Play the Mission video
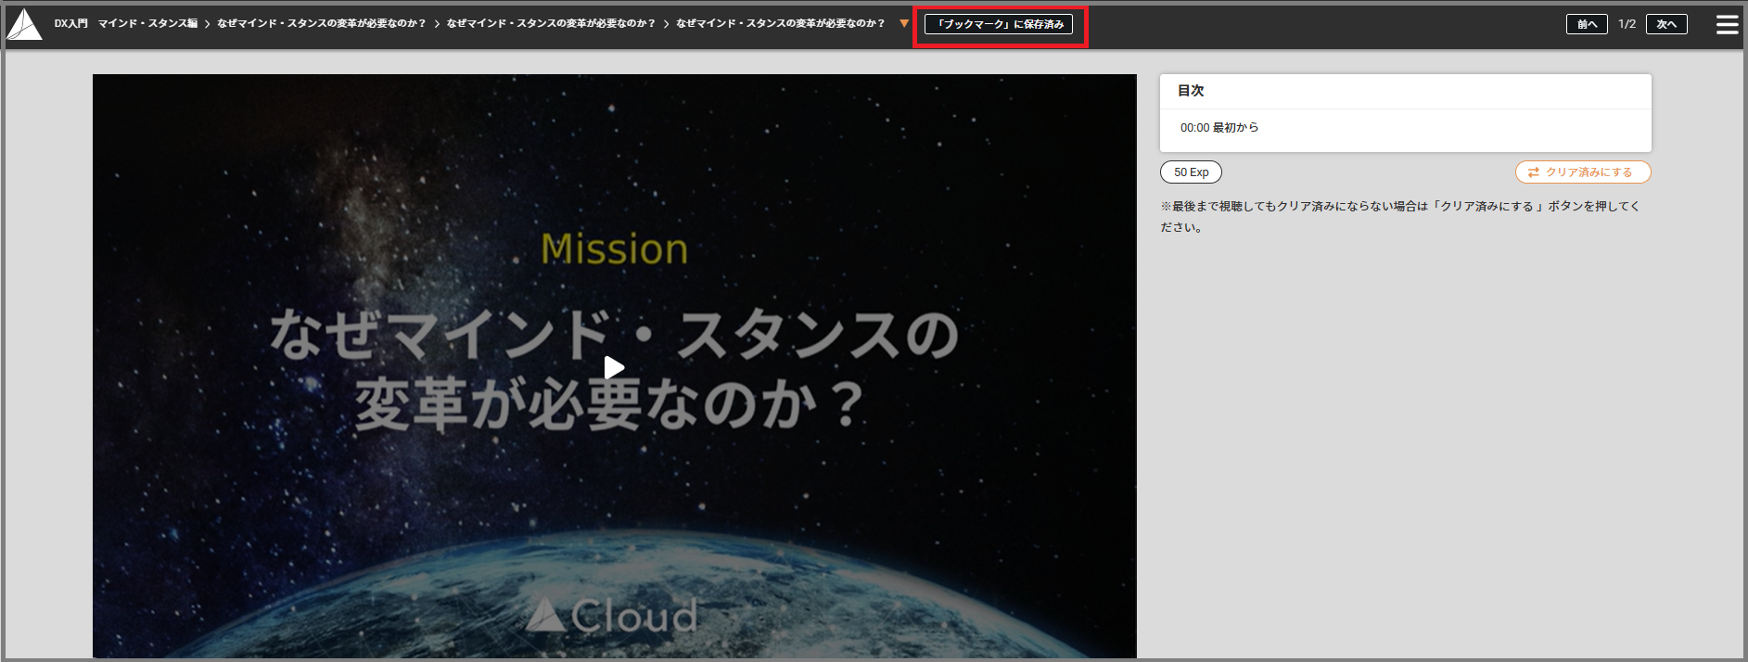Viewport: 1748px width, 662px height. click(614, 367)
